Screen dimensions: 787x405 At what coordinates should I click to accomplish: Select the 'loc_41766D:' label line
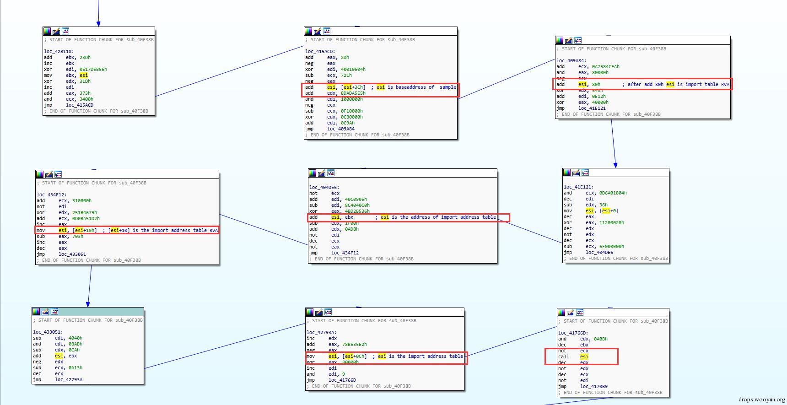click(573, 333)
